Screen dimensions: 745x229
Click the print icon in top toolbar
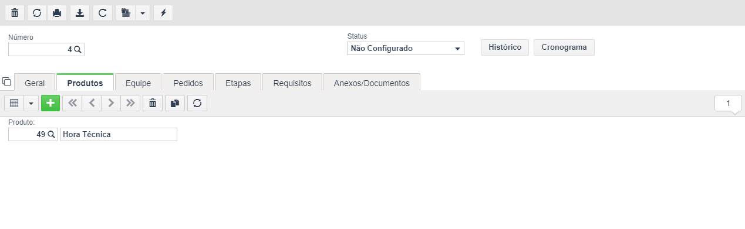point(57,13)
